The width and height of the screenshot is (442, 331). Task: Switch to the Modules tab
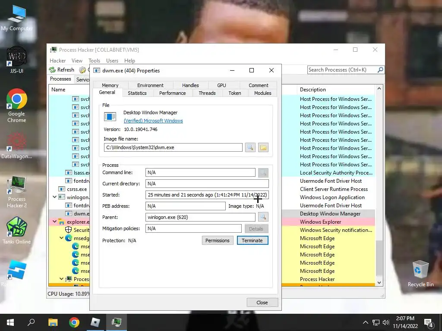pyautogui.click(x=263, y=93)
